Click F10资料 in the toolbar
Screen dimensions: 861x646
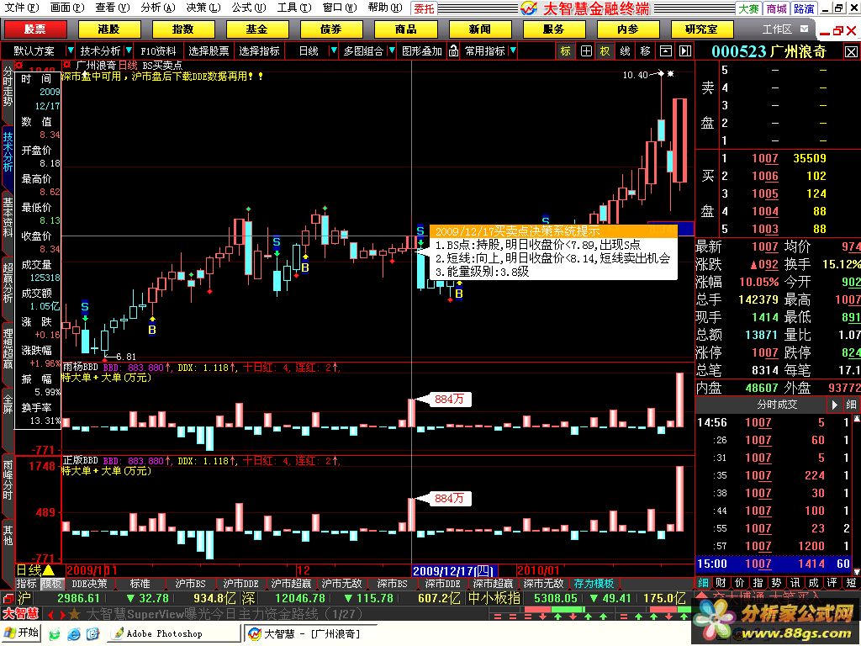(x=159, y=51)
